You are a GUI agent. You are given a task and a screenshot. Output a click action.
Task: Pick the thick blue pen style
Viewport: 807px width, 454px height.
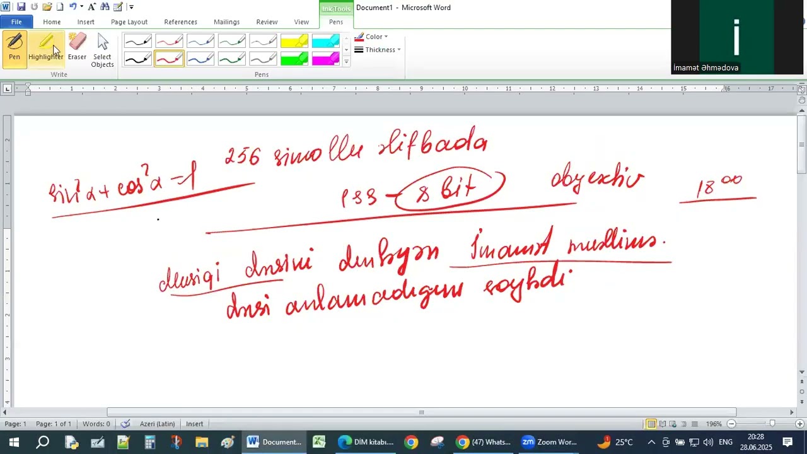(200, 59)
